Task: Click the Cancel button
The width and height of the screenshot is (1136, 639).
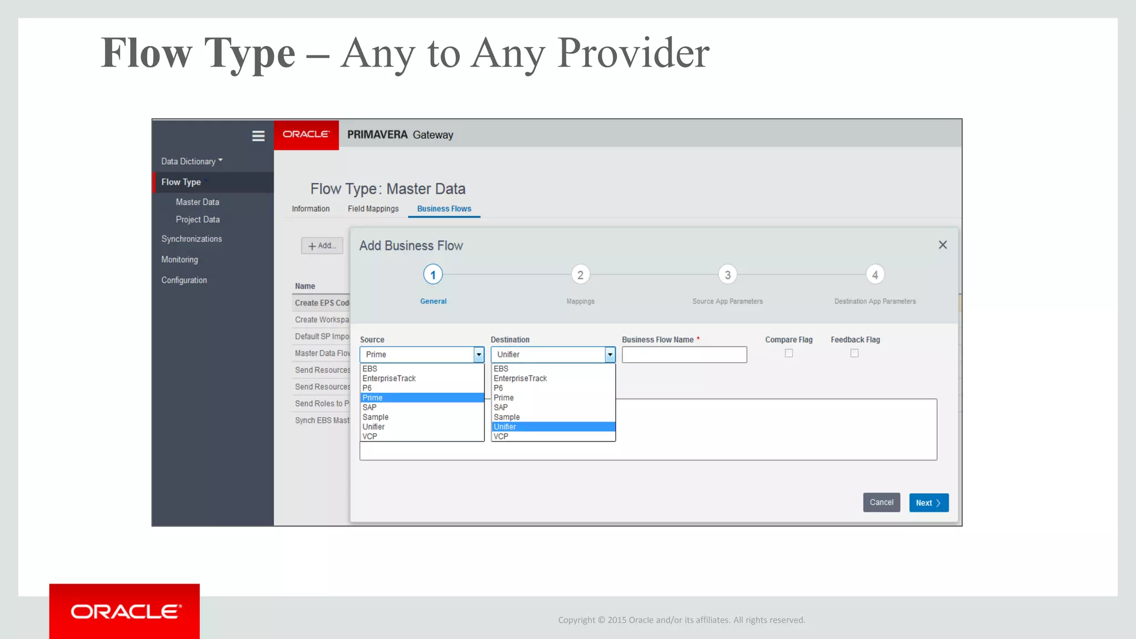Action: 881,503
